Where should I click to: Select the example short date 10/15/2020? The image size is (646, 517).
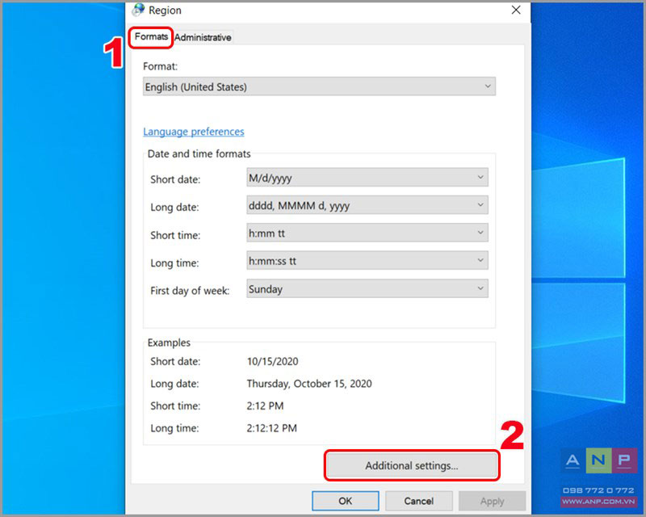click(x=272, y=362)
